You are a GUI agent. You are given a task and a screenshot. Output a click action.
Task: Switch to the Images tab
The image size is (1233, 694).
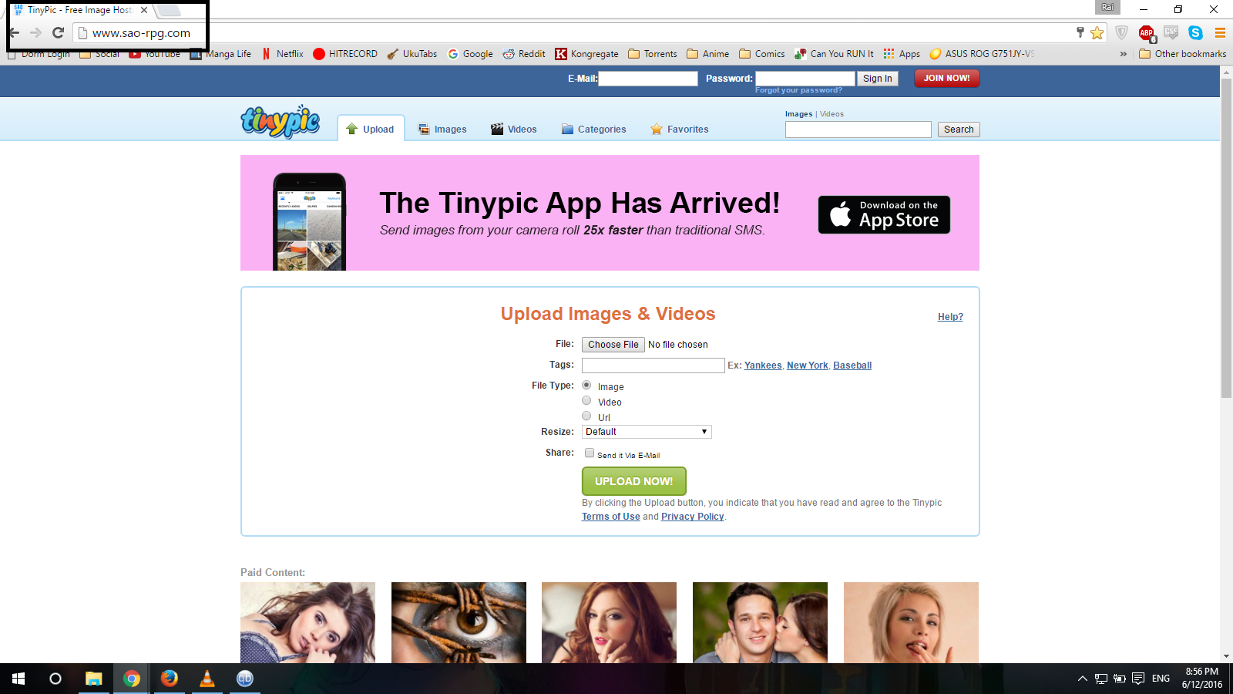(x=442, y=129)
